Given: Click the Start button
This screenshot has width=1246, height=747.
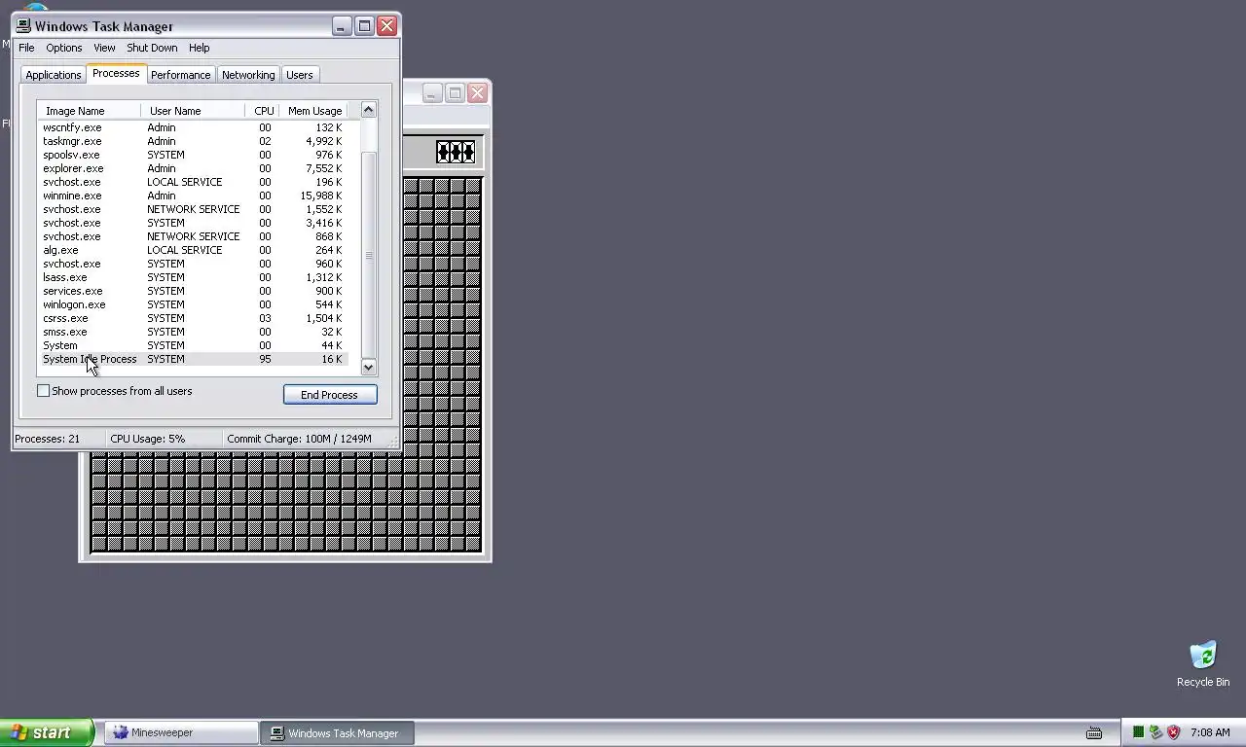Looking at the screenshot, I should click(47, 732).
